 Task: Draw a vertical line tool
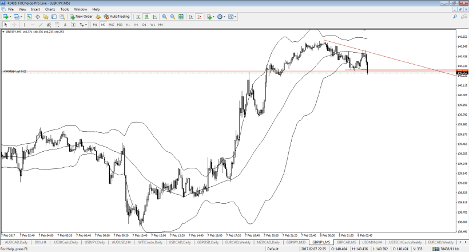[24, 25]
